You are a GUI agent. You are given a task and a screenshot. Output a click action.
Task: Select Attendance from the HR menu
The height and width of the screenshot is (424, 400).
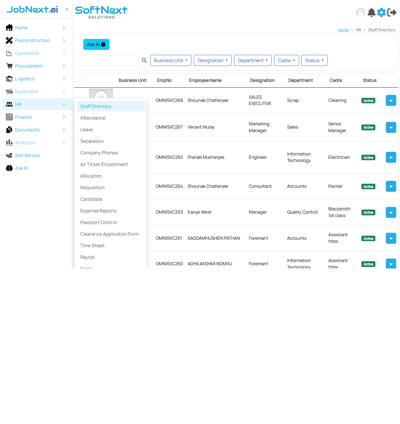(93, 118)
